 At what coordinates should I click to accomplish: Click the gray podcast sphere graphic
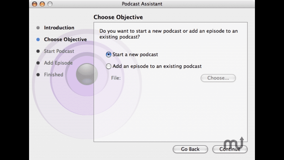tap(87, 74)
